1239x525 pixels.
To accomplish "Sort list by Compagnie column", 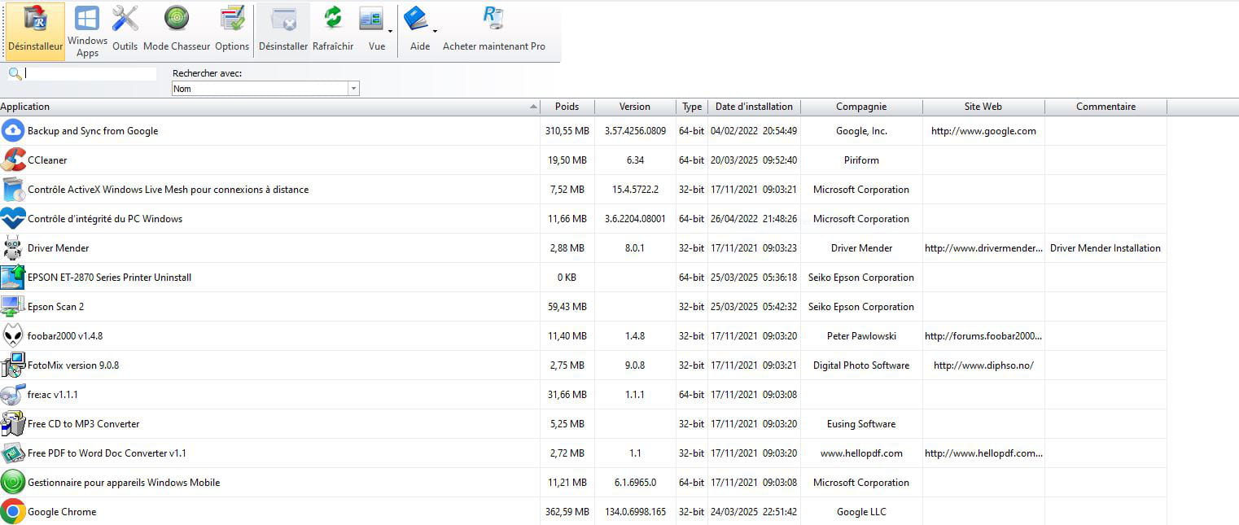I will [x=861, y=107].
